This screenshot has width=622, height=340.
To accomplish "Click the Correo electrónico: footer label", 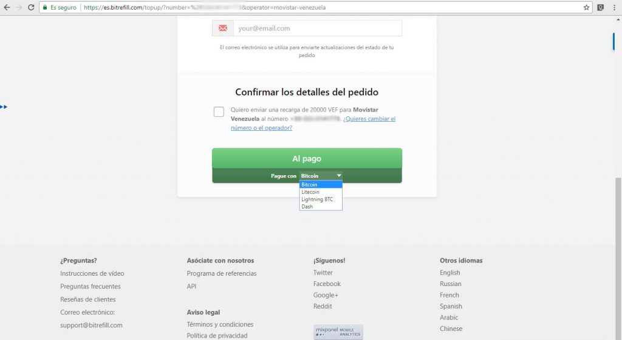I will (87, 312).
